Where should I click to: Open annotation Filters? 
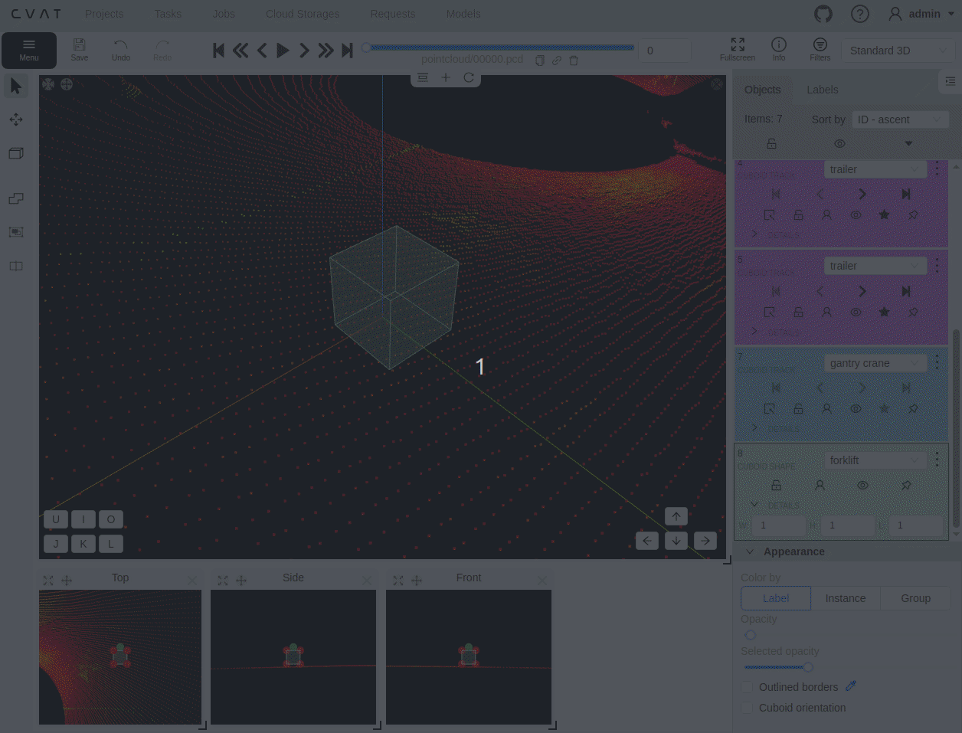820,51
